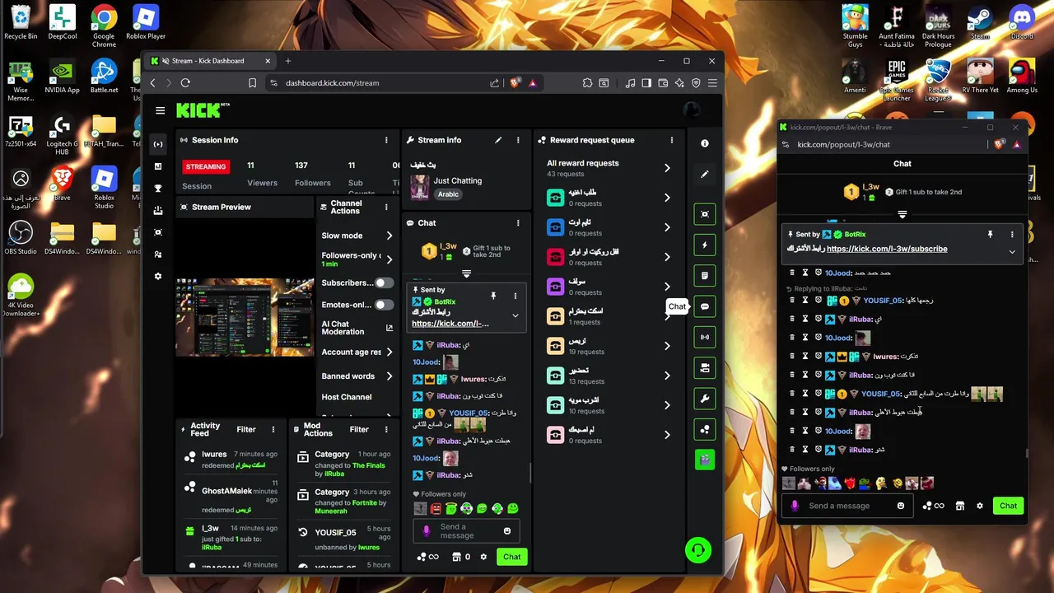1054x593 pixels.
Task: Click the info icon in right widget bar
Action: tap(705, 143)
